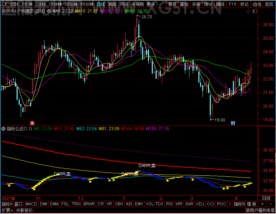Select the ASI indicator

point(129,204)
